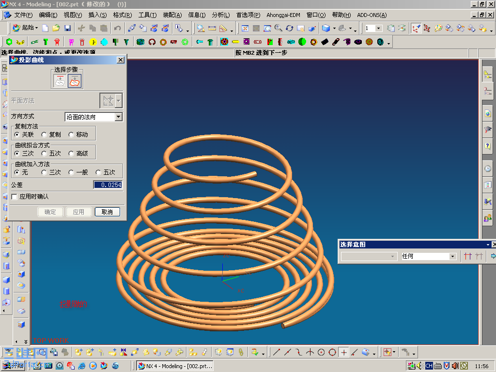The image size is (496, 372).
Task: Open the History clock sidebar icon
Action: tap(487, 169)
